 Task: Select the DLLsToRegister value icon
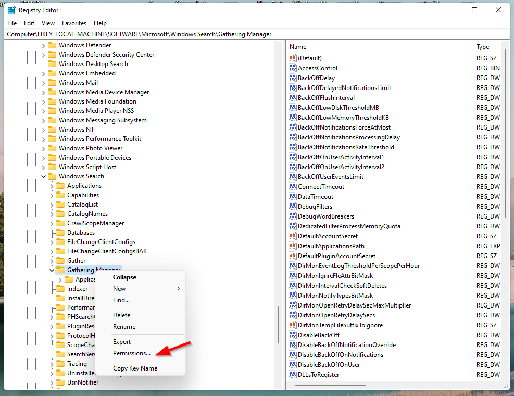[x=292, y=374]
